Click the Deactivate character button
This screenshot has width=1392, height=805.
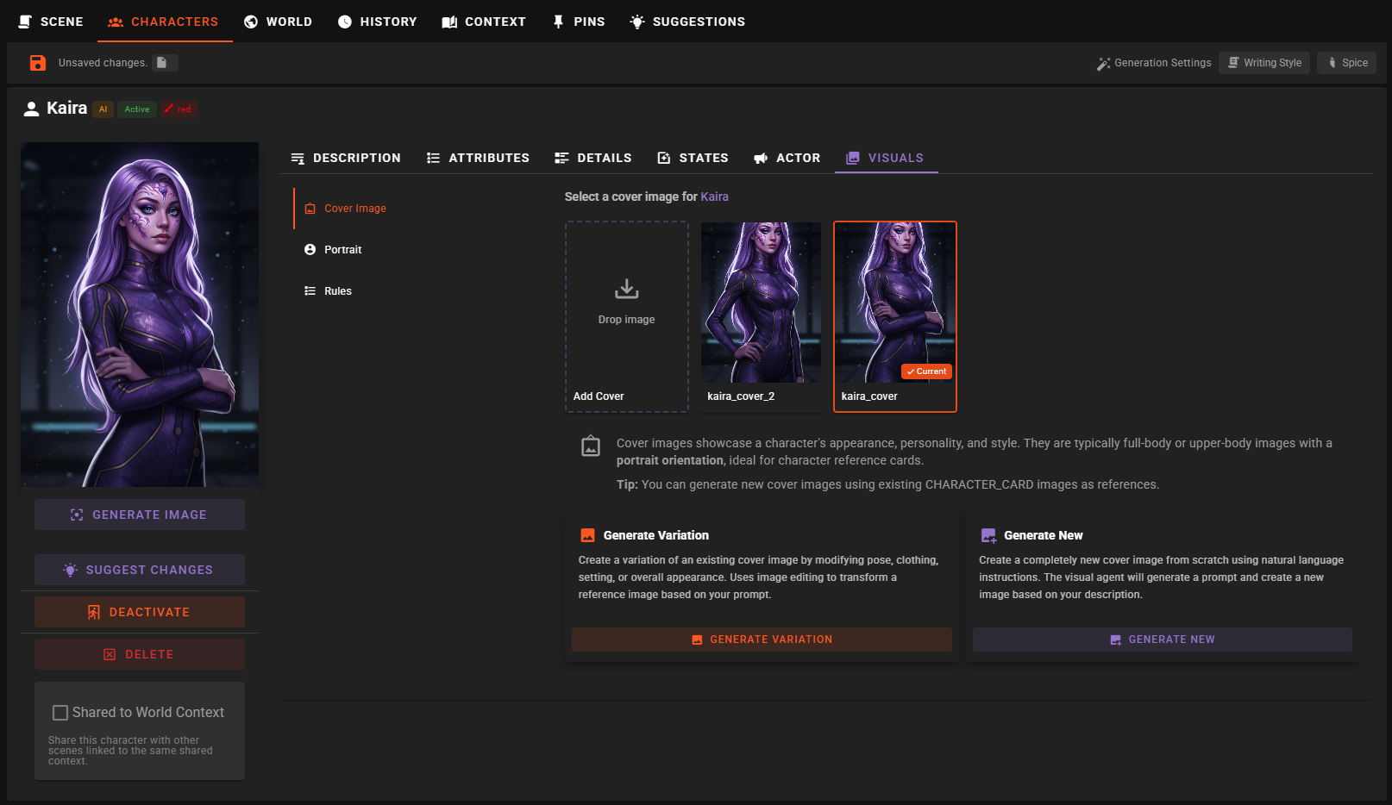tap(140, 612)
